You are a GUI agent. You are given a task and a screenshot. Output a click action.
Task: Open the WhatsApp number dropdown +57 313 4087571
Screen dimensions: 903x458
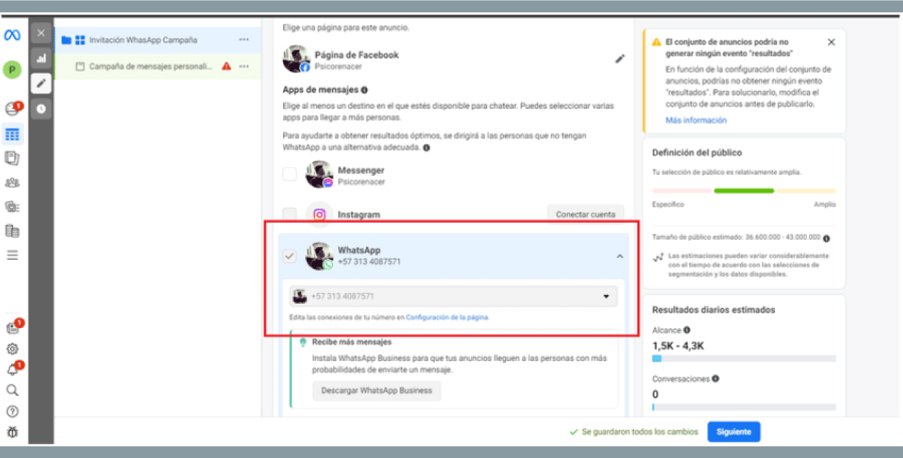point(453,296)
